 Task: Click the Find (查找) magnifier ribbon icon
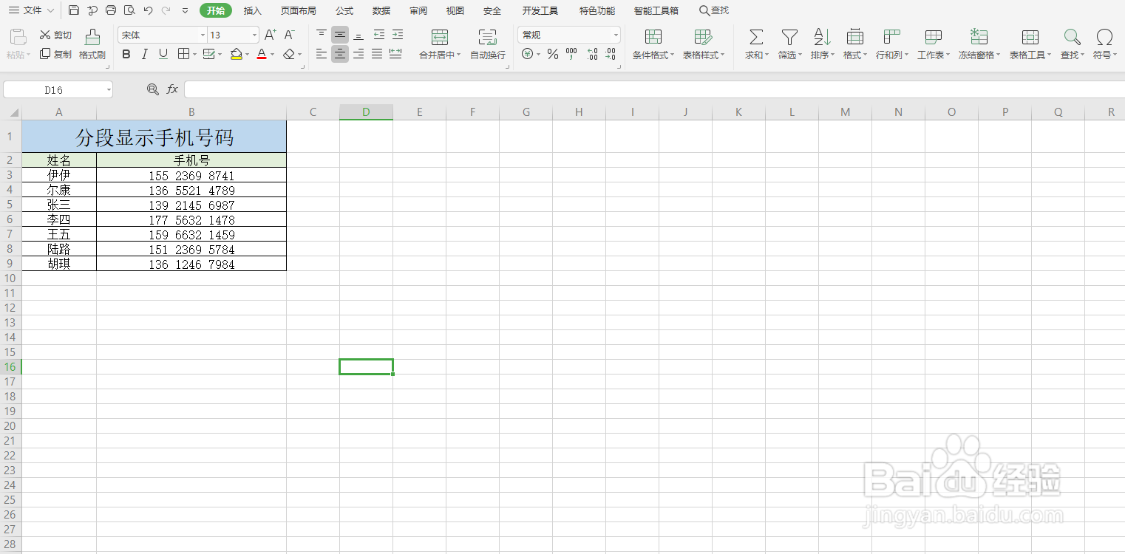click(x=1072, y=37)
